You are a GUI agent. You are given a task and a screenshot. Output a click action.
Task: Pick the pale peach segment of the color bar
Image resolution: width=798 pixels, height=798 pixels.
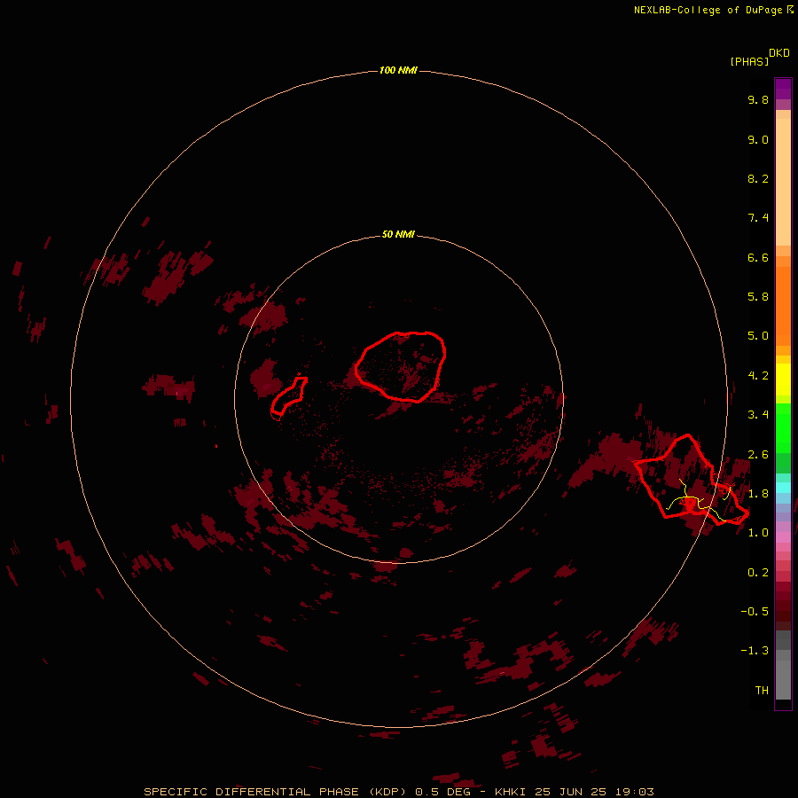click(783, 182)
